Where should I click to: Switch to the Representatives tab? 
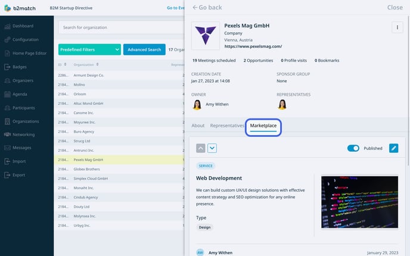(226, 126)
